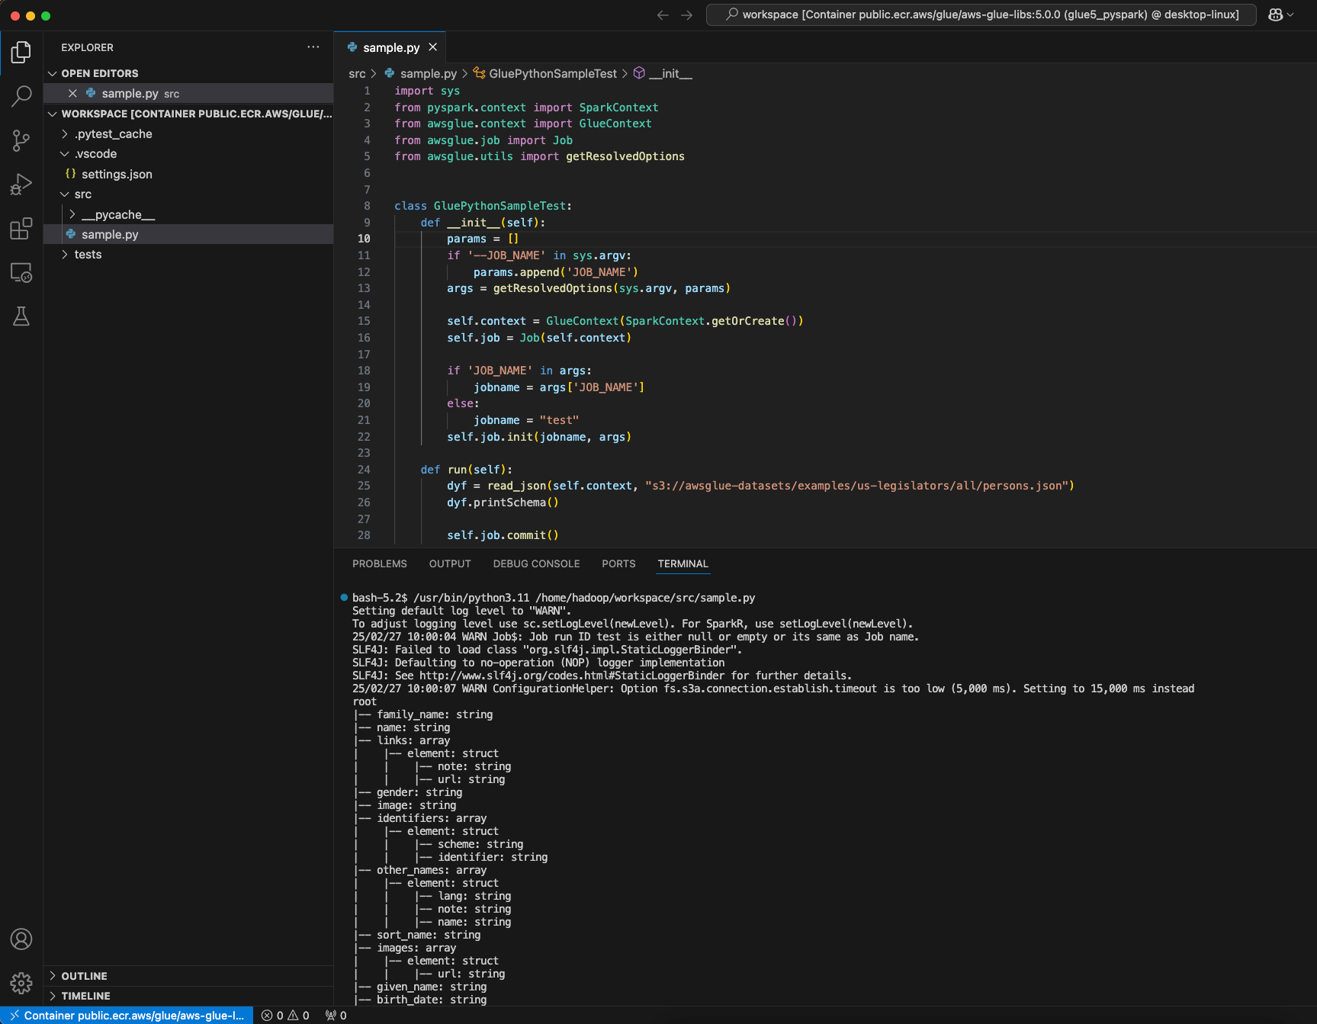Open settings.json in the explorer
The image size is (1317, 1024).
(117, 175)
